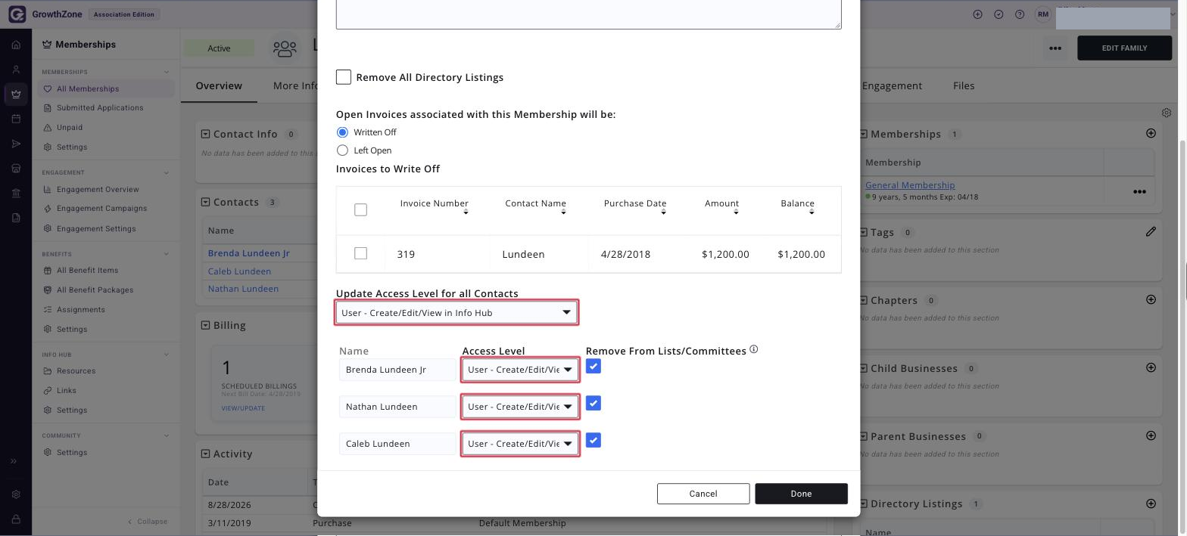Add a membership with plus icon
1187x536 pixels.
1151,133
